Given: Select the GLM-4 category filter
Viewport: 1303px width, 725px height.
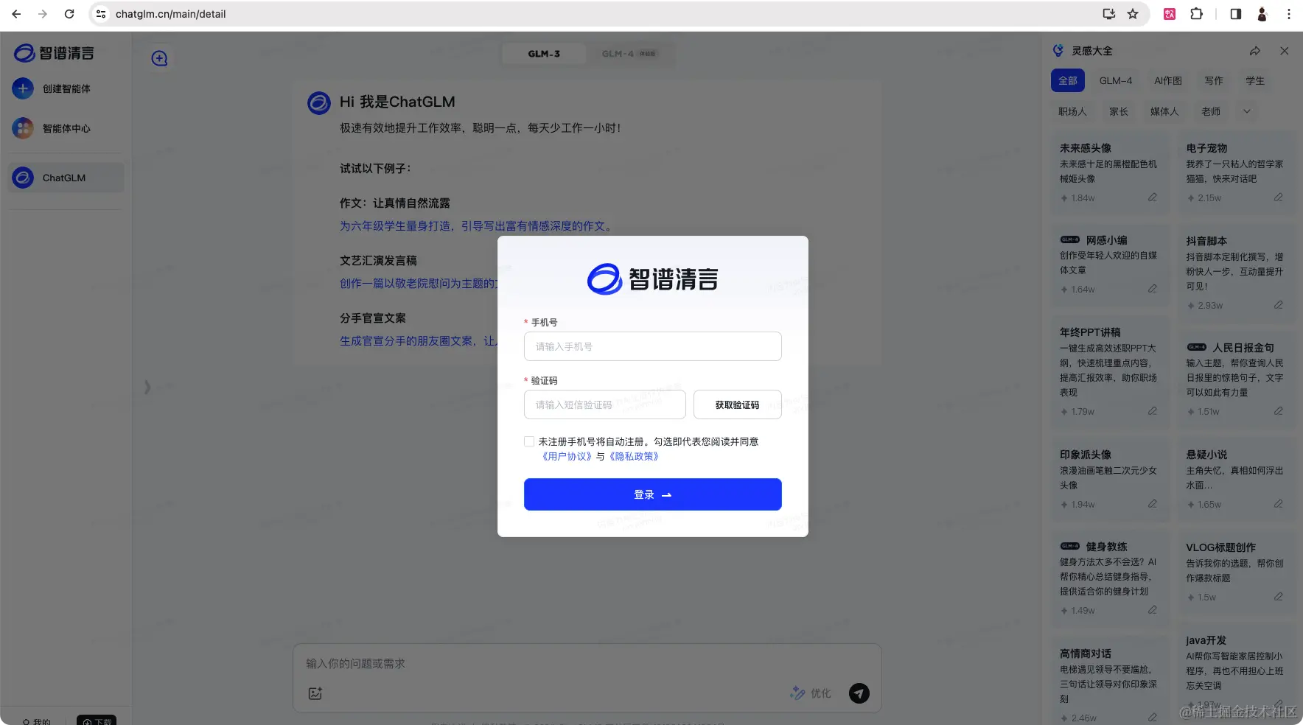Looking at the screenshot, I should [x=1116, y=81].
